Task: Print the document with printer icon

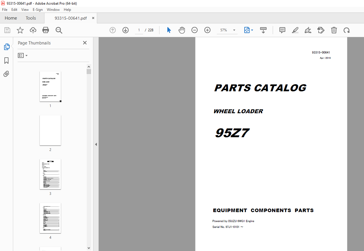Action: point(46,30)
